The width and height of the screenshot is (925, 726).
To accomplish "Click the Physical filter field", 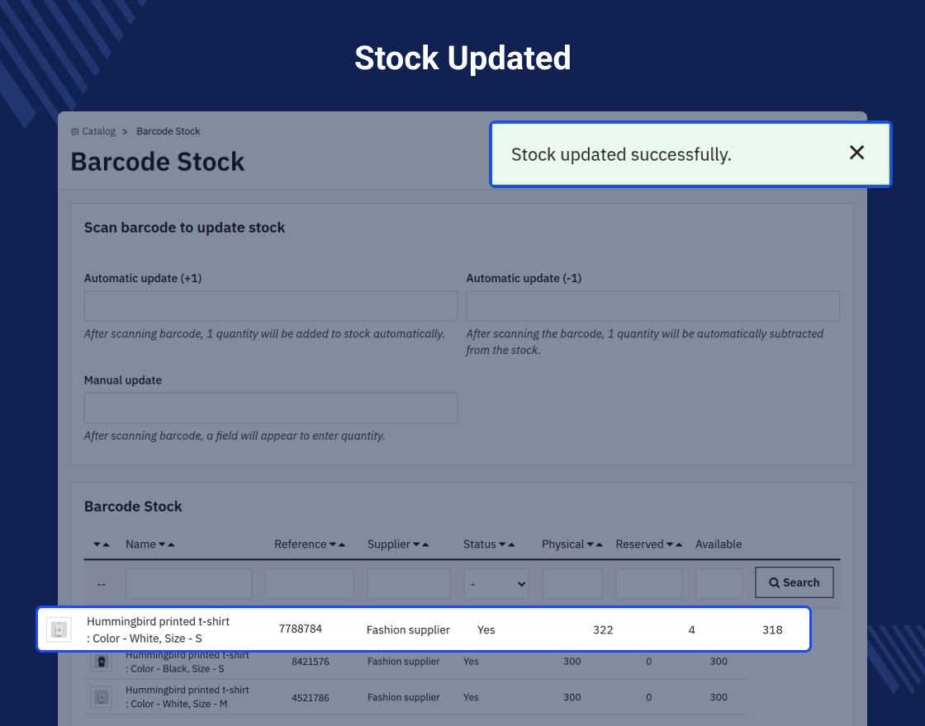I will 572,584.
